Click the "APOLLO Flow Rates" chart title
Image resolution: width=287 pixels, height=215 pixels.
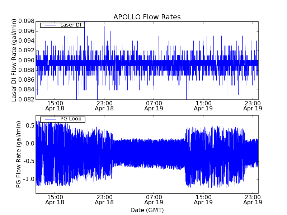point(147,17)
